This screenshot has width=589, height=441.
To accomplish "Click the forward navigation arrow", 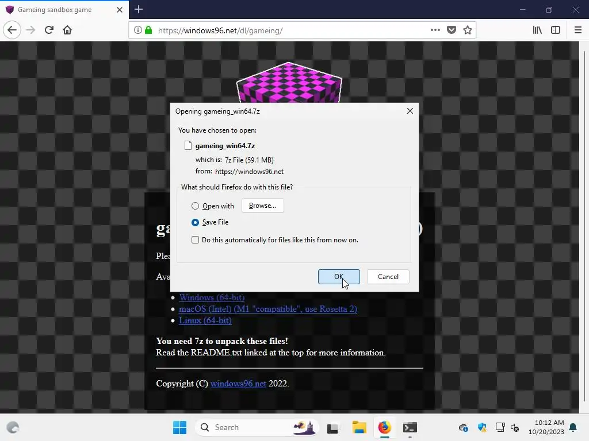I will [x=30, y=30].
